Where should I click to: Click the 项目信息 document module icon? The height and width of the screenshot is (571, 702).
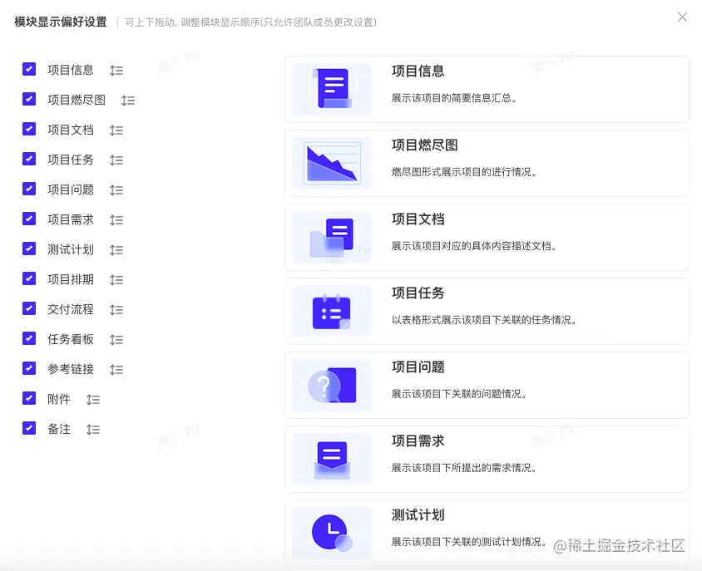point(331,88)
